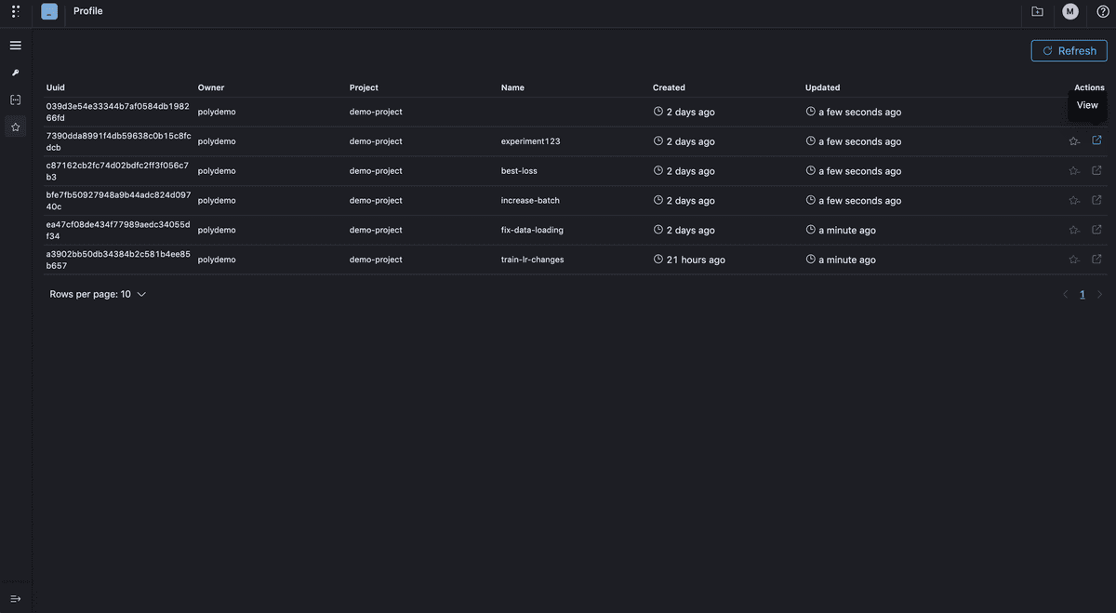Click the blue profile avatar icon
1116x613 pixels.
(49, 12)
